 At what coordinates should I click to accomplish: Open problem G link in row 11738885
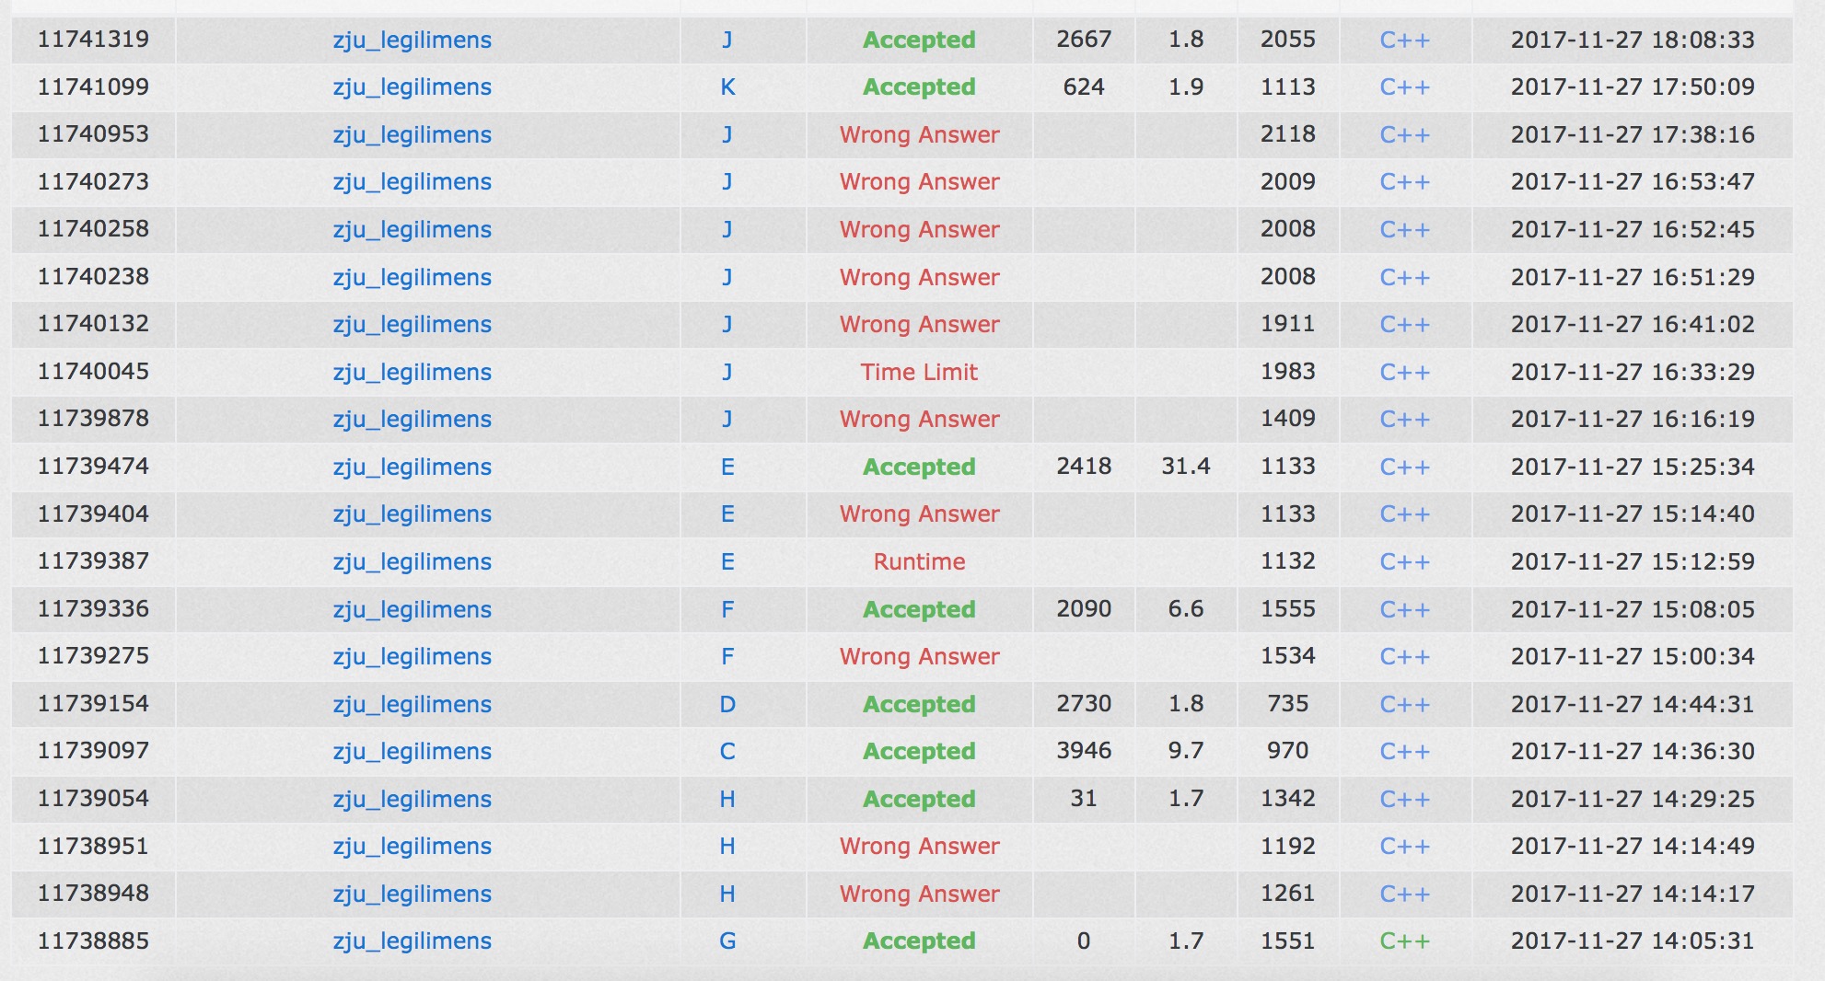pyautogui.click(x=727, y=941)
